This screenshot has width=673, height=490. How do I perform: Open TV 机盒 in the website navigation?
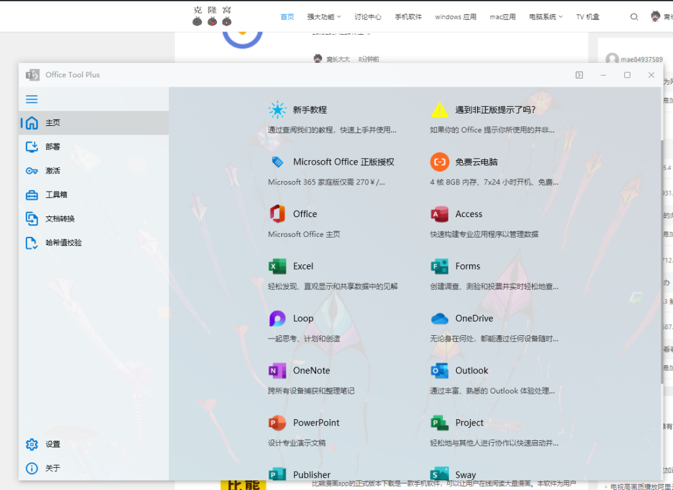(588, 16)
